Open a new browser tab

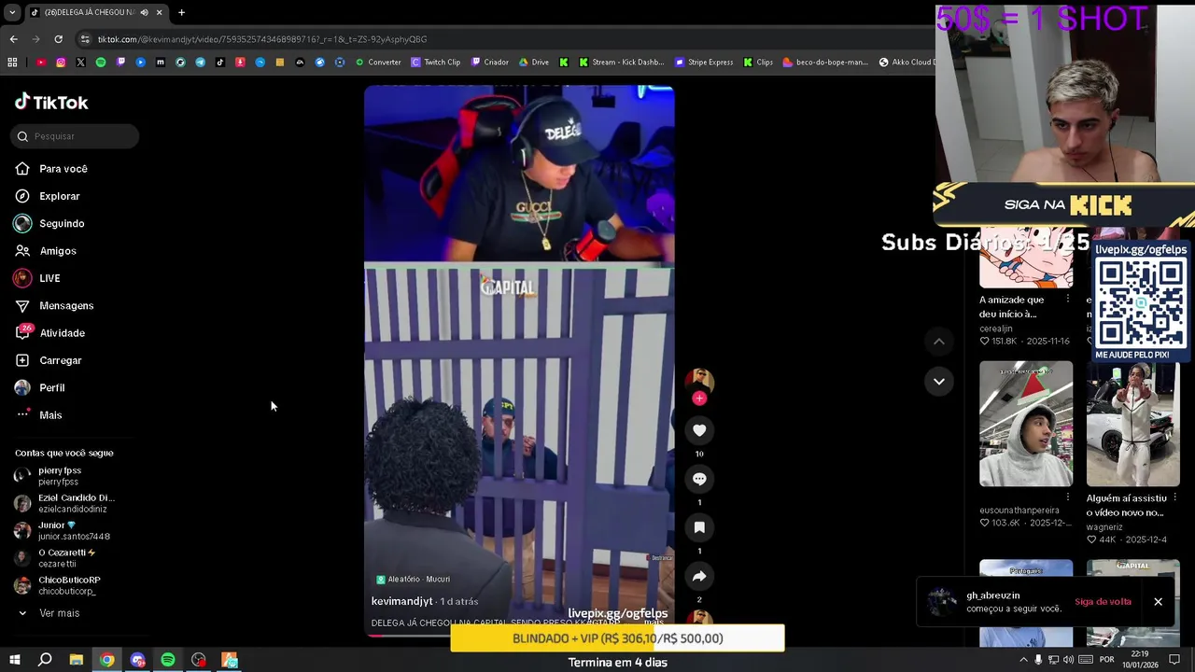[x=181, y=12]
